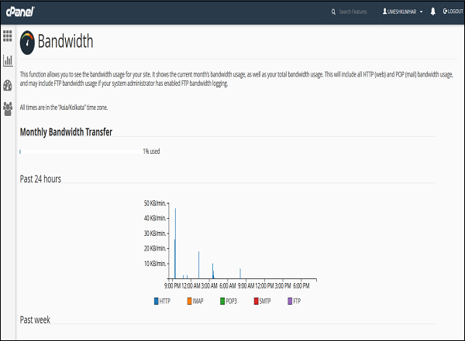Click the IMAP legend color swatch
Viewport: 465px width, 341px height.
pyautogui.click(x=189, y=300)
